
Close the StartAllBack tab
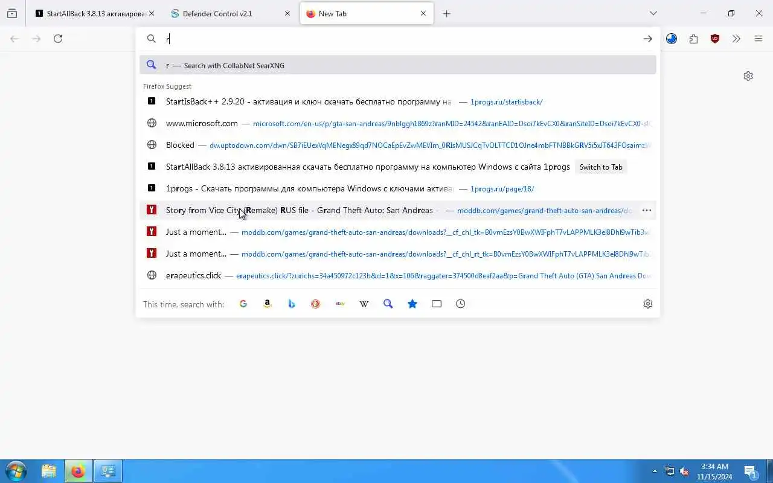(151, 13)
